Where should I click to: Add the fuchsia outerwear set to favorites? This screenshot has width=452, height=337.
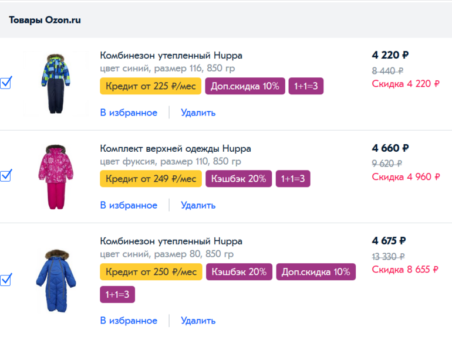(x=129, y=205)
